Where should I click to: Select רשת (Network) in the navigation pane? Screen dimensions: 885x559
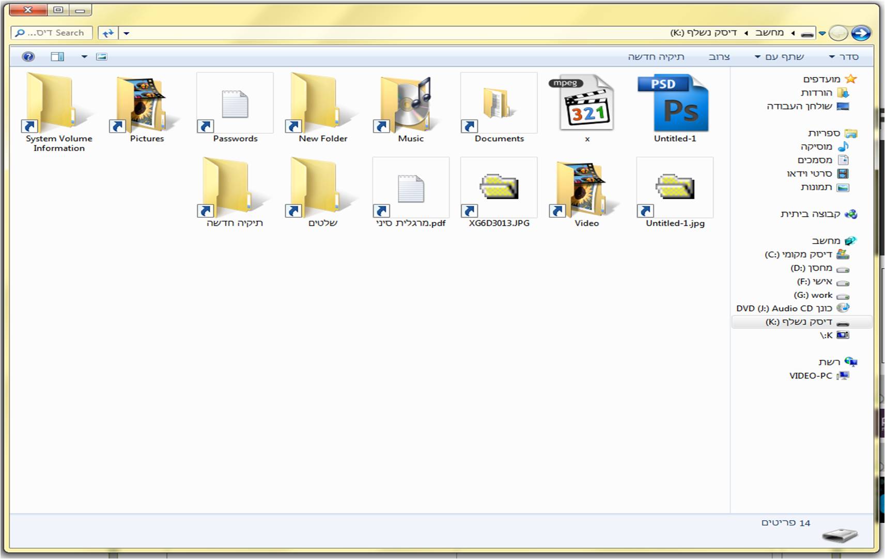click(837, 362)
